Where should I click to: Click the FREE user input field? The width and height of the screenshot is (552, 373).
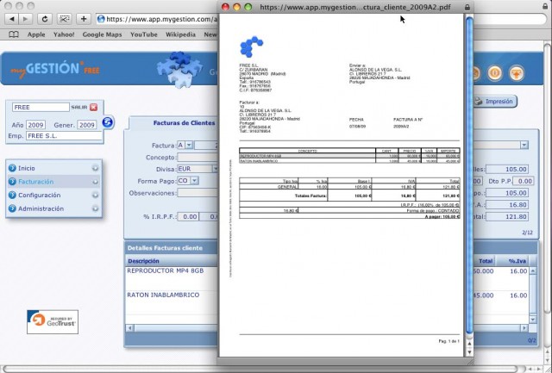point(41,107)
